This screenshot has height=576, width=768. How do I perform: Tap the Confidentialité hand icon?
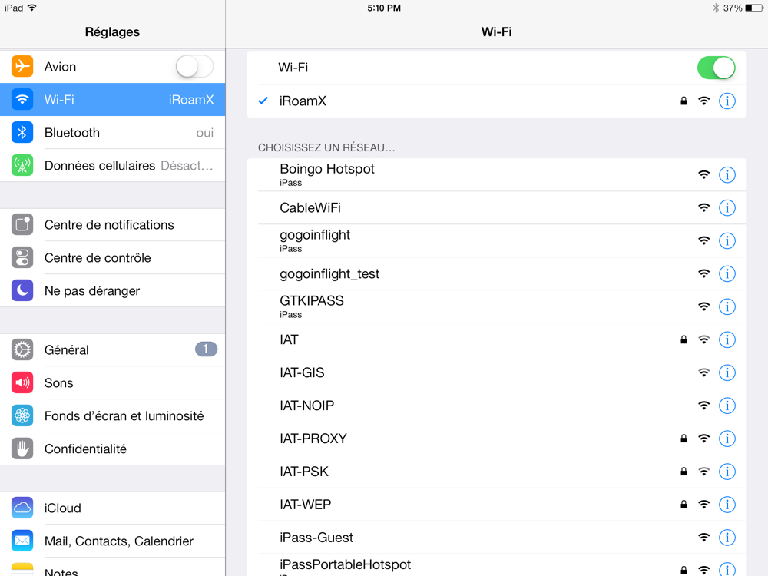(22, 449)
